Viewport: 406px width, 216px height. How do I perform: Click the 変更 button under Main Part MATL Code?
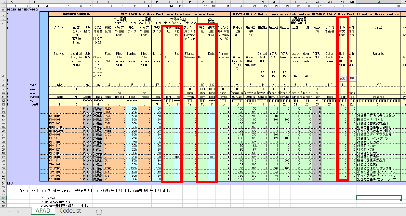coord(342,79)
